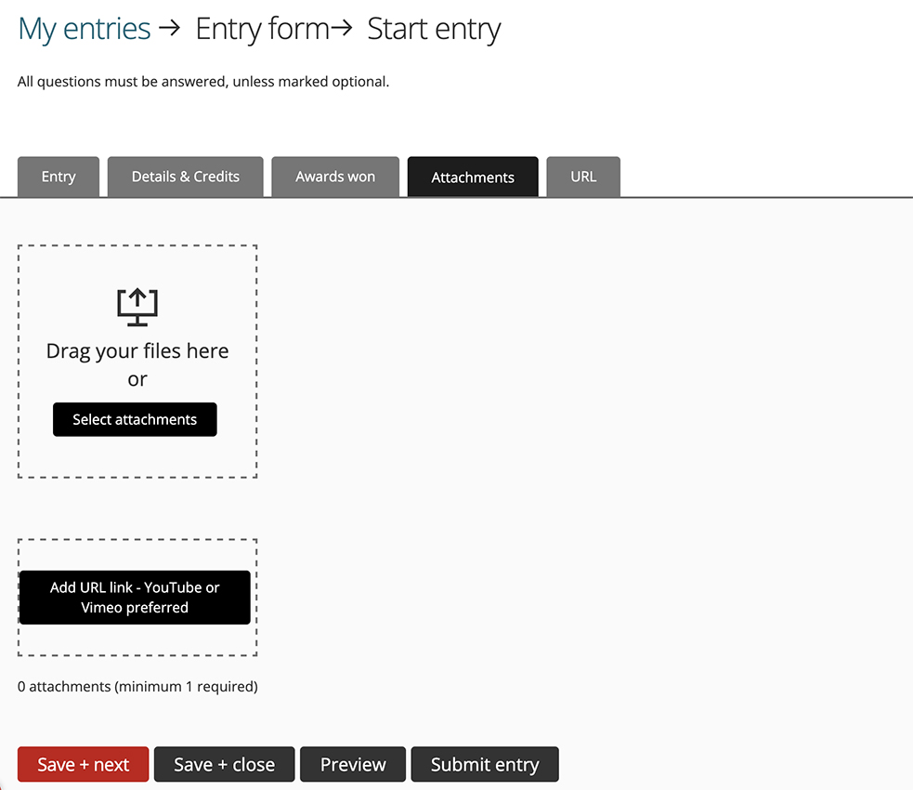Select the Attachments tab
The height and width of the screenshot is (790, 913).
(473, 177)
